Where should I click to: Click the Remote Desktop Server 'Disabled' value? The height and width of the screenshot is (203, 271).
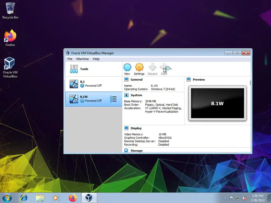(x=164, y=141)
